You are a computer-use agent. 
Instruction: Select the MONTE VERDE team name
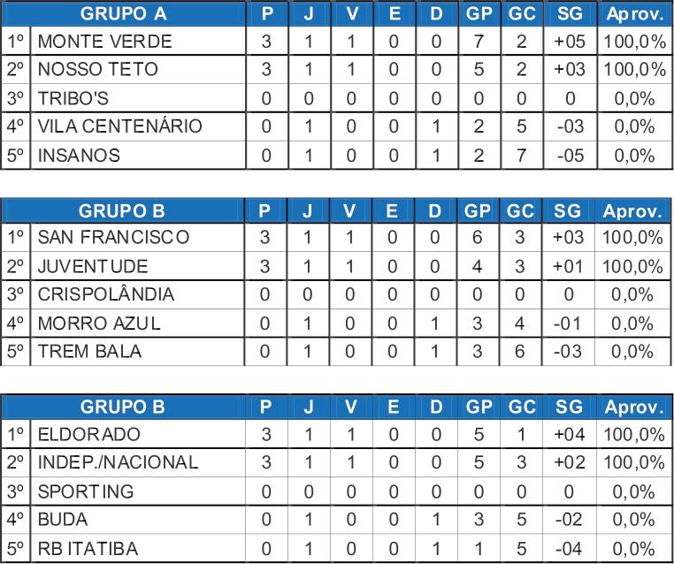tap(105, 42)
